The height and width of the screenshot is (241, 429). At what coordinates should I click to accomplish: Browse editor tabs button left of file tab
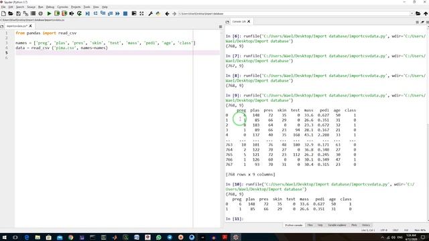2,26
